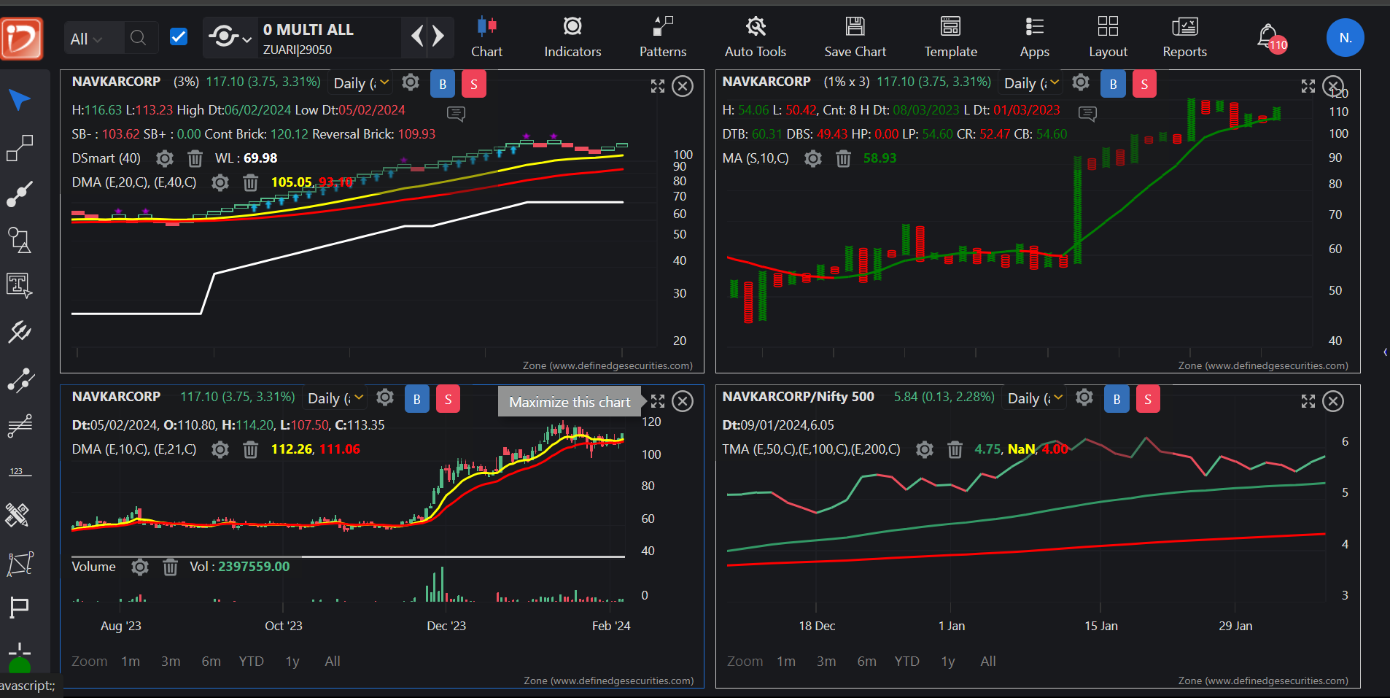Toggle the blue checkbox in top bar
Image resolution: width=1390 pixels, height=698 pixels.
(179, 36)
